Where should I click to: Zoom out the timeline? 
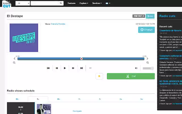coord(14,63)
